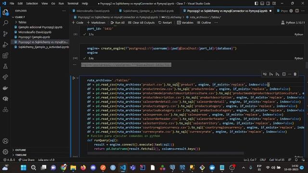Open the Testing flask view
This screenshot has height=173, width=308.
[5, 66]
